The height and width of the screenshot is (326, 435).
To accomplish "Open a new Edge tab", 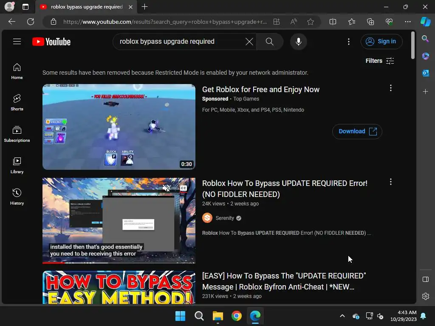I will tap(144, 7).
